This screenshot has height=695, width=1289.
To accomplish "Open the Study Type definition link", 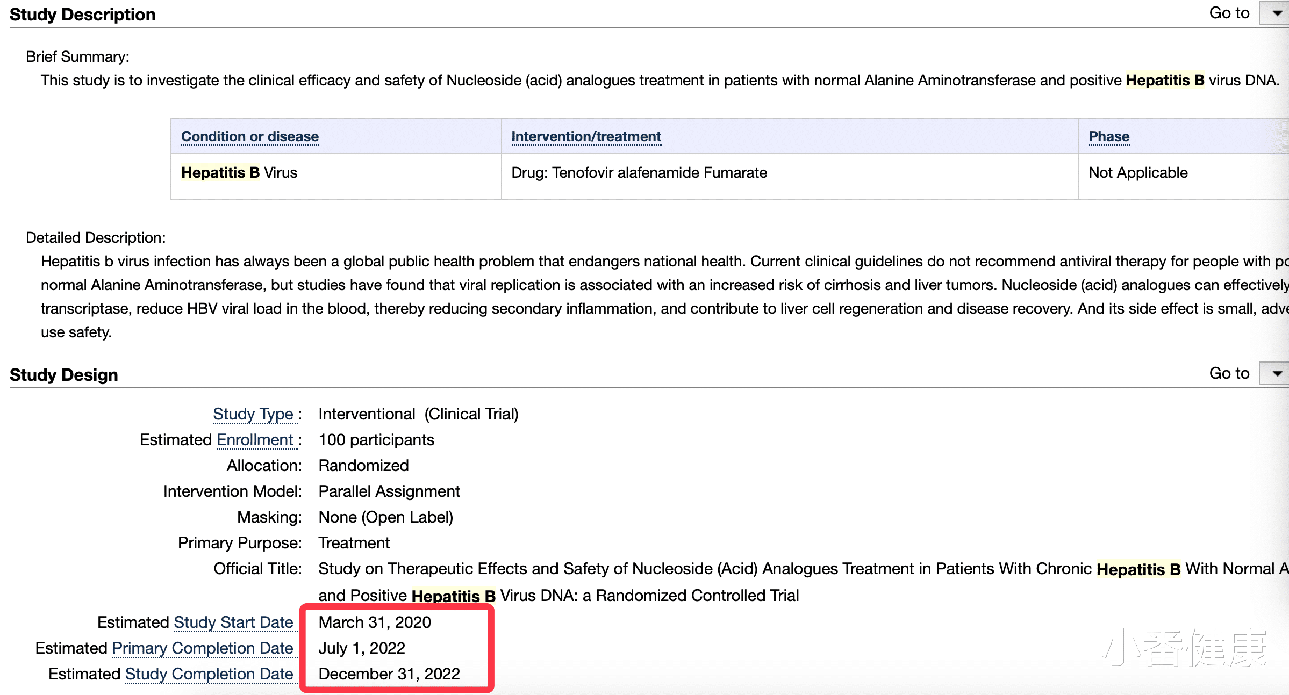I will pyautogui.click(x=253, y=414).
